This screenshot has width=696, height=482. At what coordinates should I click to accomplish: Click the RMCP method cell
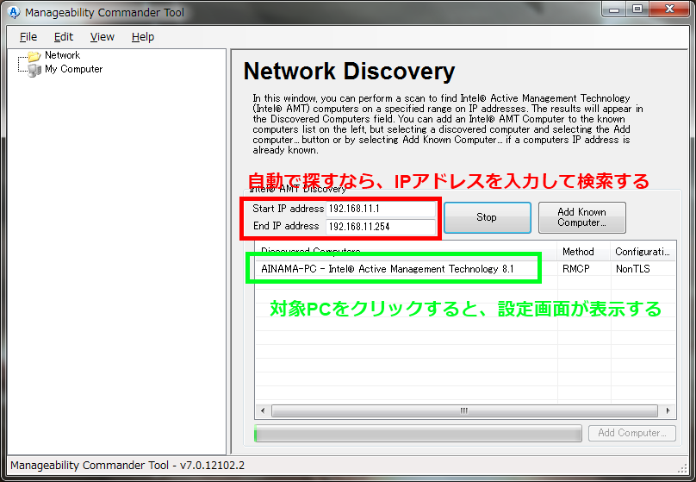tap(575, 269)
